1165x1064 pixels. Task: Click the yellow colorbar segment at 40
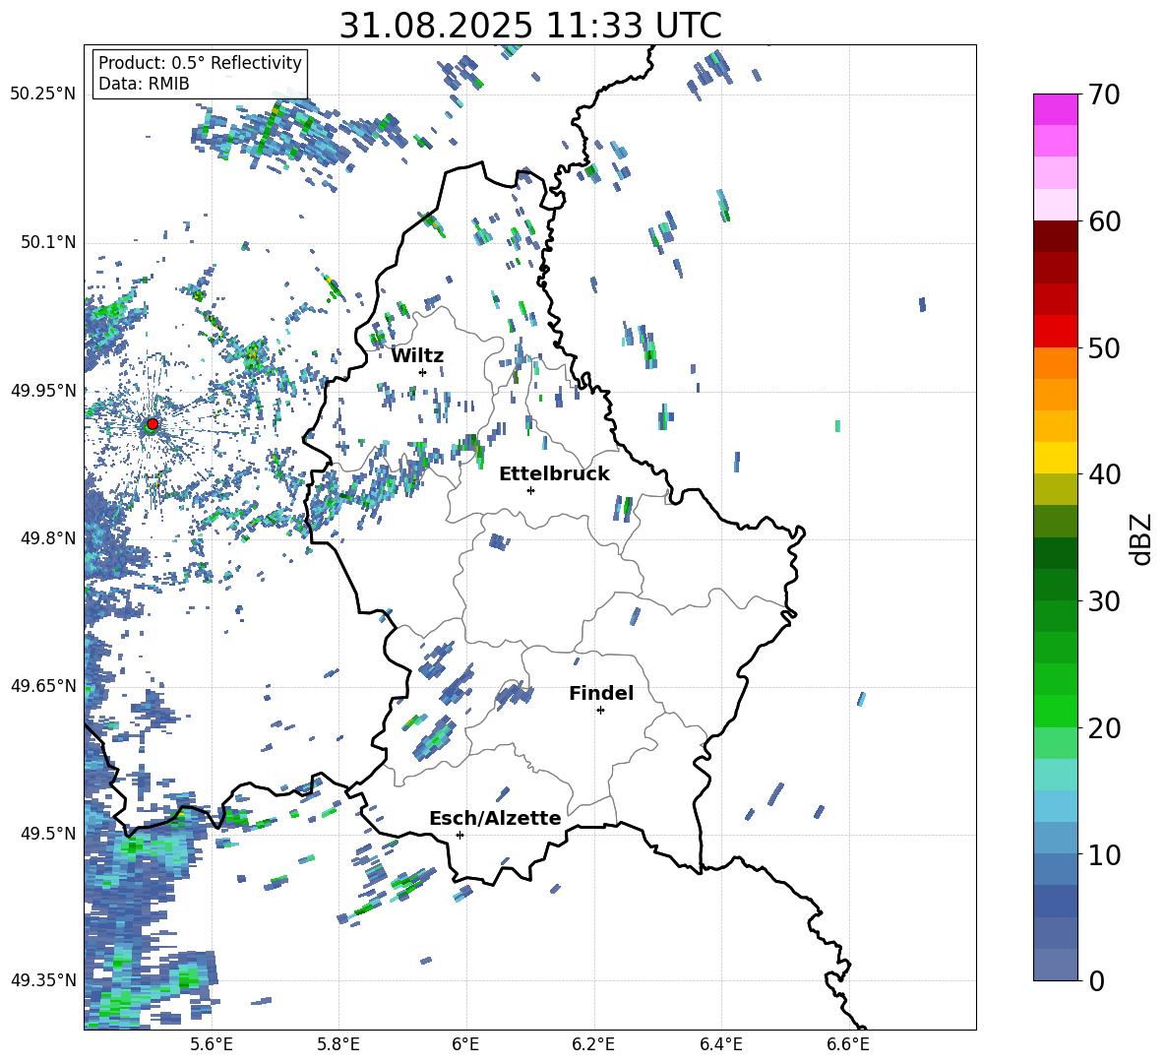[x=1055, y=458]
